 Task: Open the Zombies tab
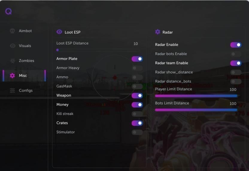[26, 61]
